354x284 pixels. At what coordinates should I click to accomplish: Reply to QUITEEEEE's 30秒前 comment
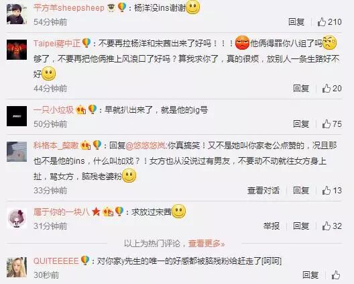[x=310, y=275]
